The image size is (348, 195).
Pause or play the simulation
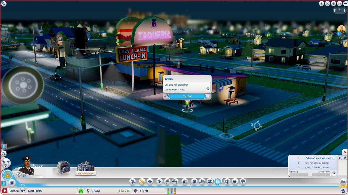point(4,191)
